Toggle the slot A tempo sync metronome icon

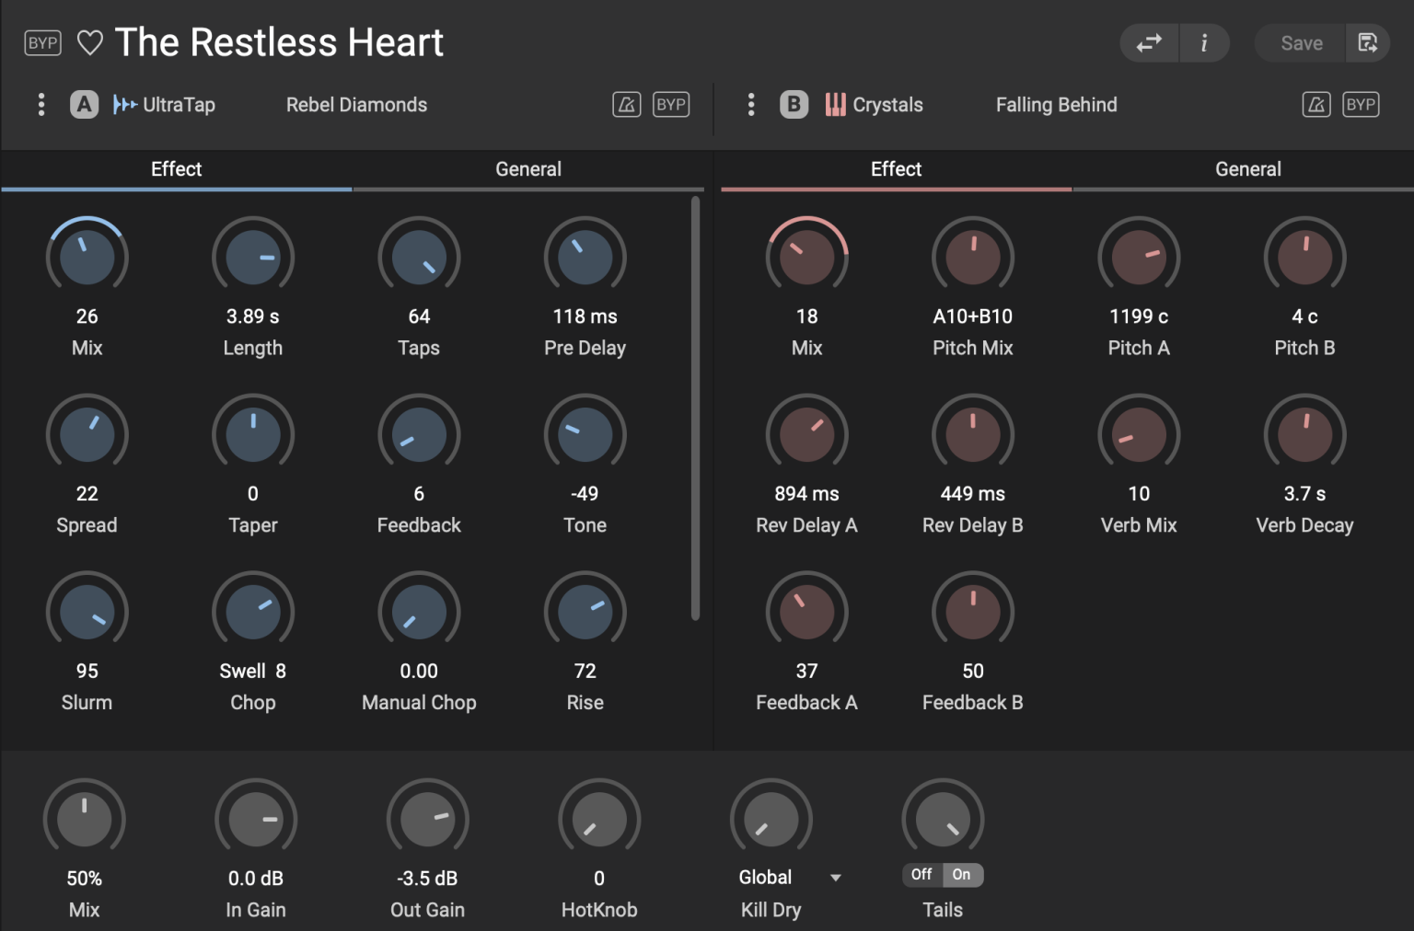pos(627,105)
